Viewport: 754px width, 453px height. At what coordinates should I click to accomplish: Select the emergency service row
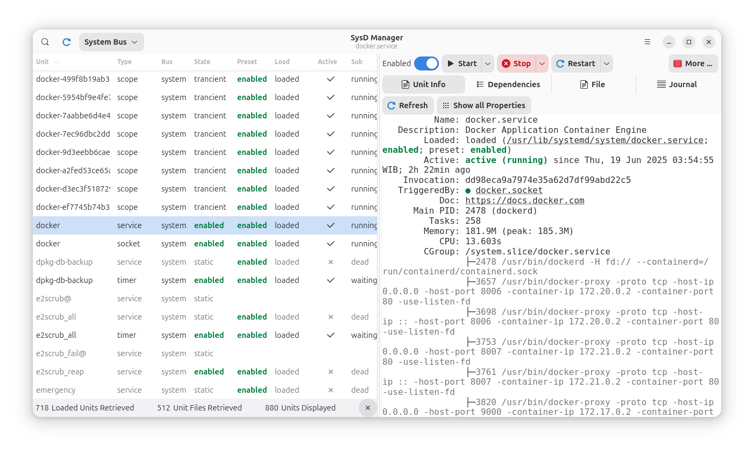point(205,390)
